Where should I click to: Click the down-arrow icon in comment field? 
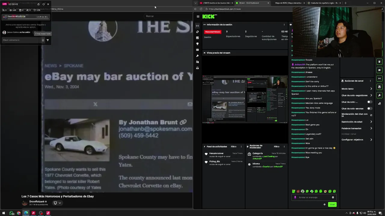(x=43, y=40)
